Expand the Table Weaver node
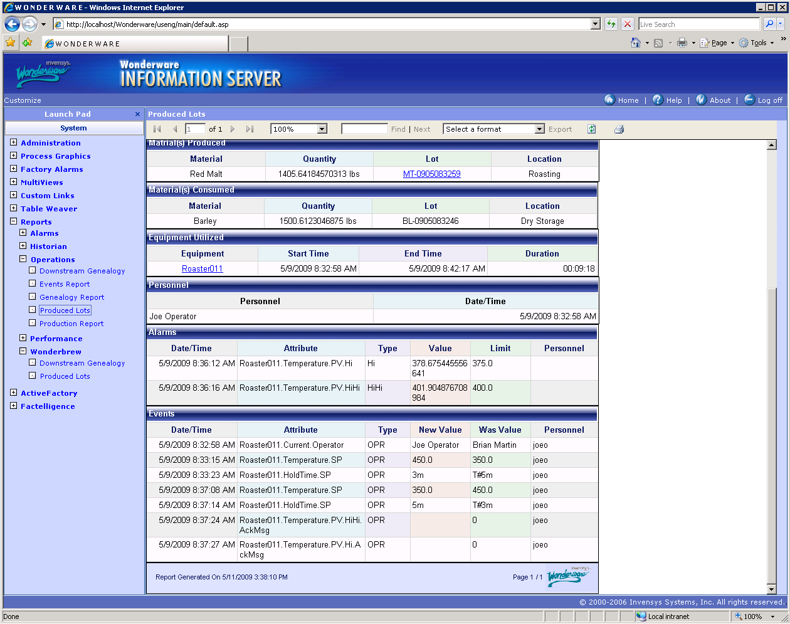790x624 pixels. [x=13, y=208]
